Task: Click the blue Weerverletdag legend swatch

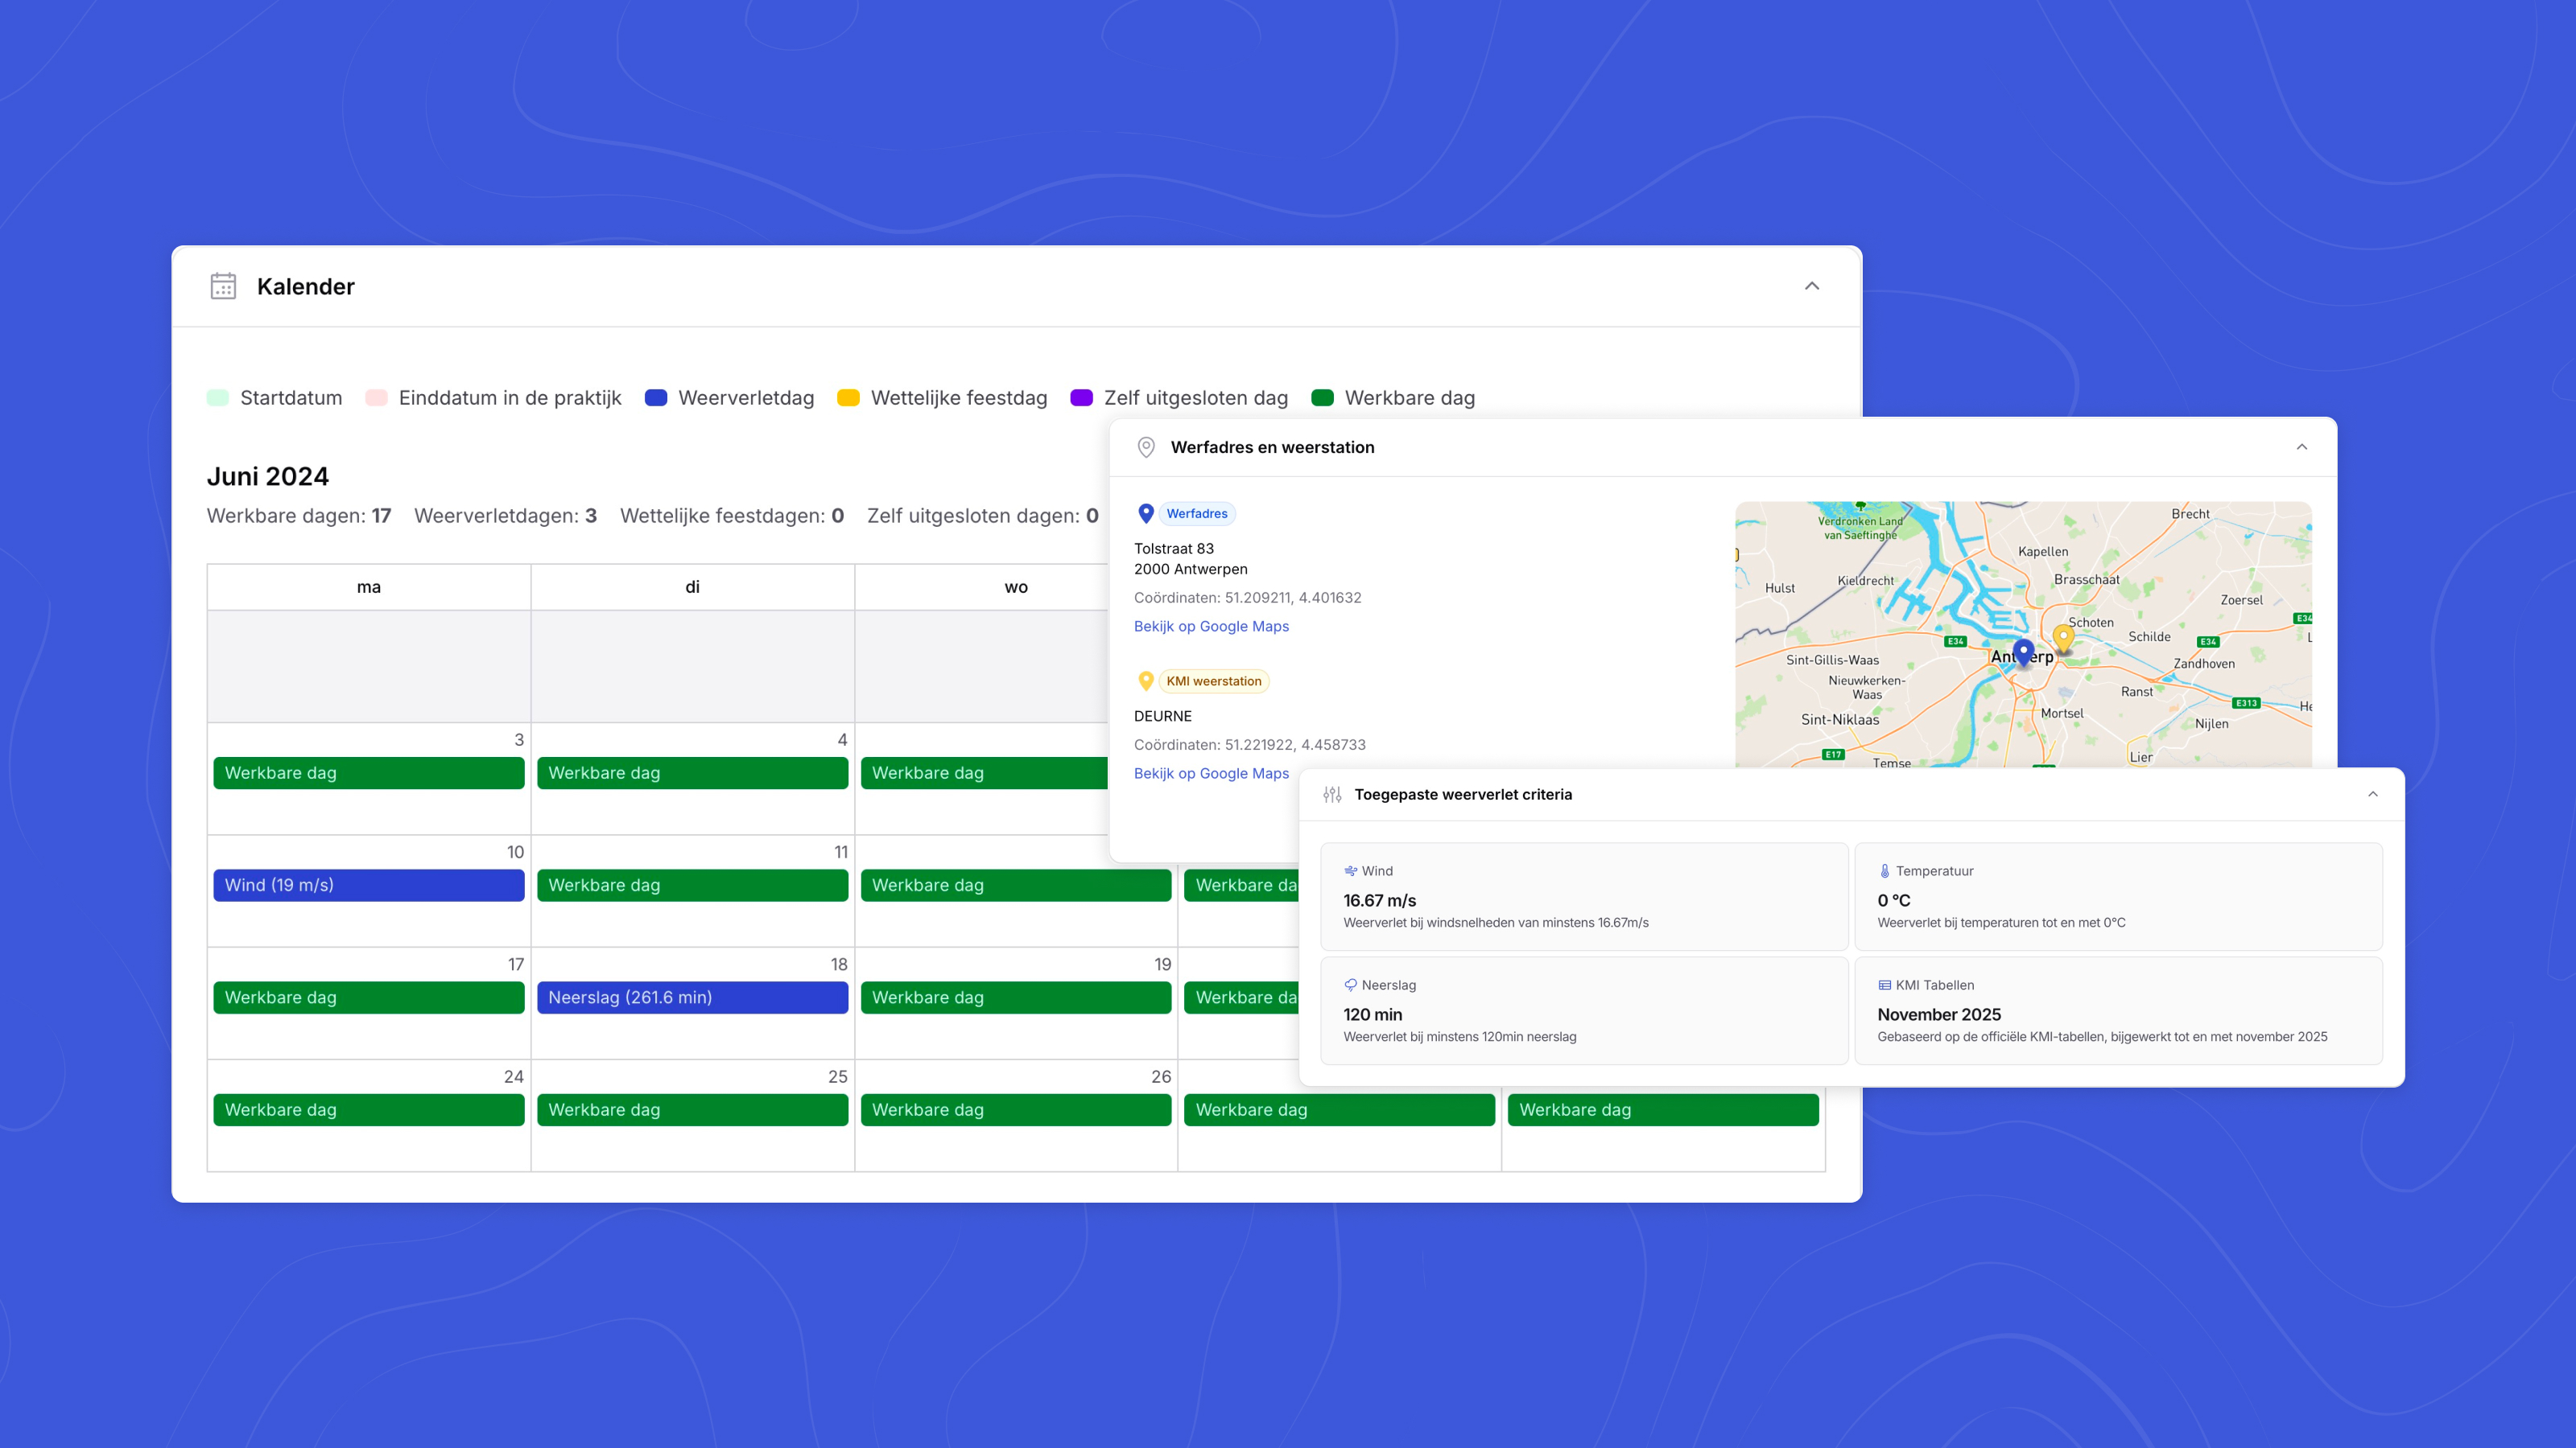Action: pyautogui.click(x=656, y=397)
